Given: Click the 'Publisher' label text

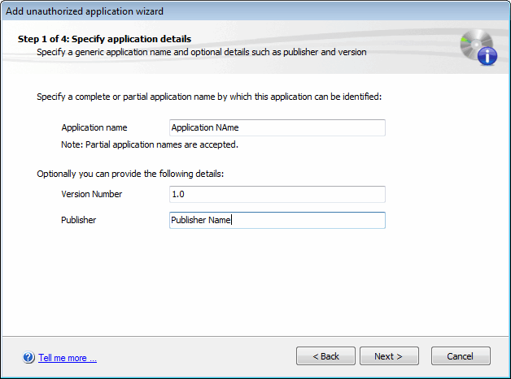Looking at the screenshot, I should pyautogui.click(x=79, y=220).
